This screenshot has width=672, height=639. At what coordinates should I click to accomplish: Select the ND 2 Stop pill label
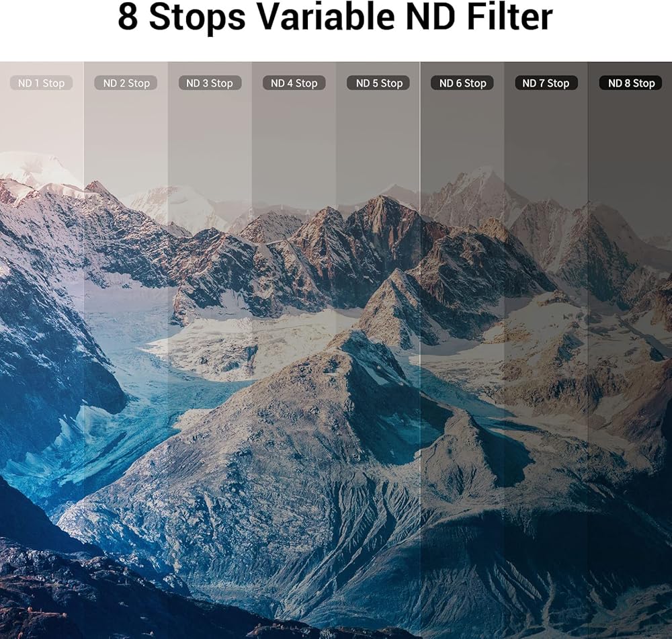(126, 83)
